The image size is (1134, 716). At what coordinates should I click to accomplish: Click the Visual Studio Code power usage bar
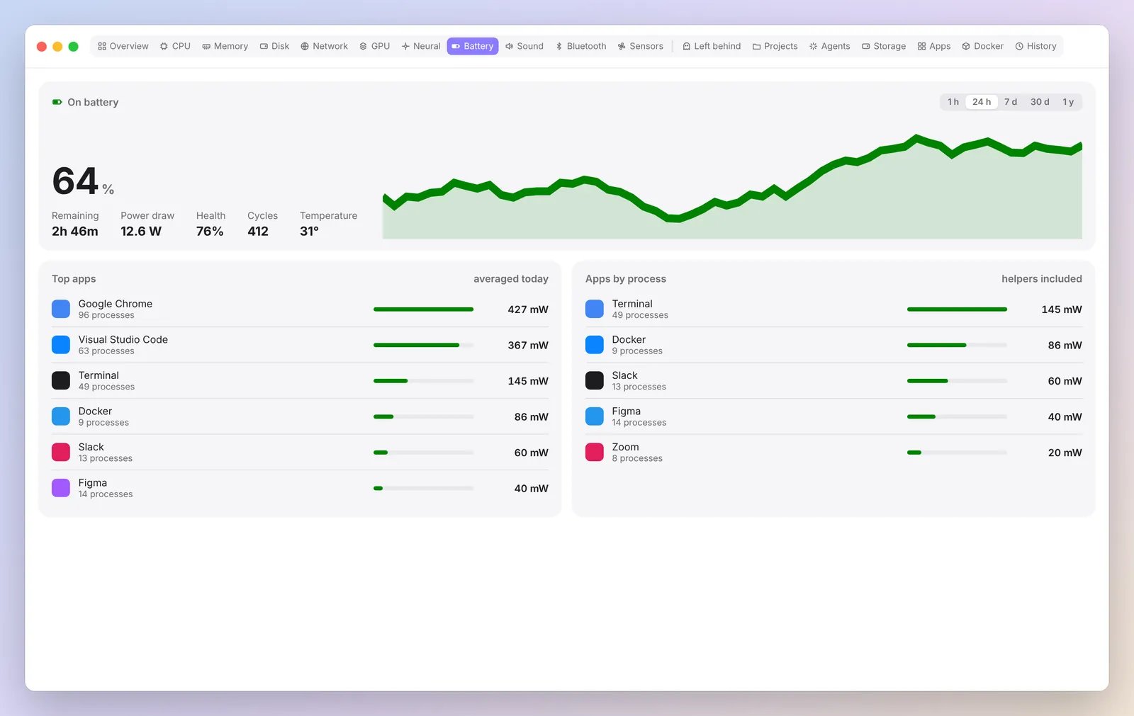423,345
